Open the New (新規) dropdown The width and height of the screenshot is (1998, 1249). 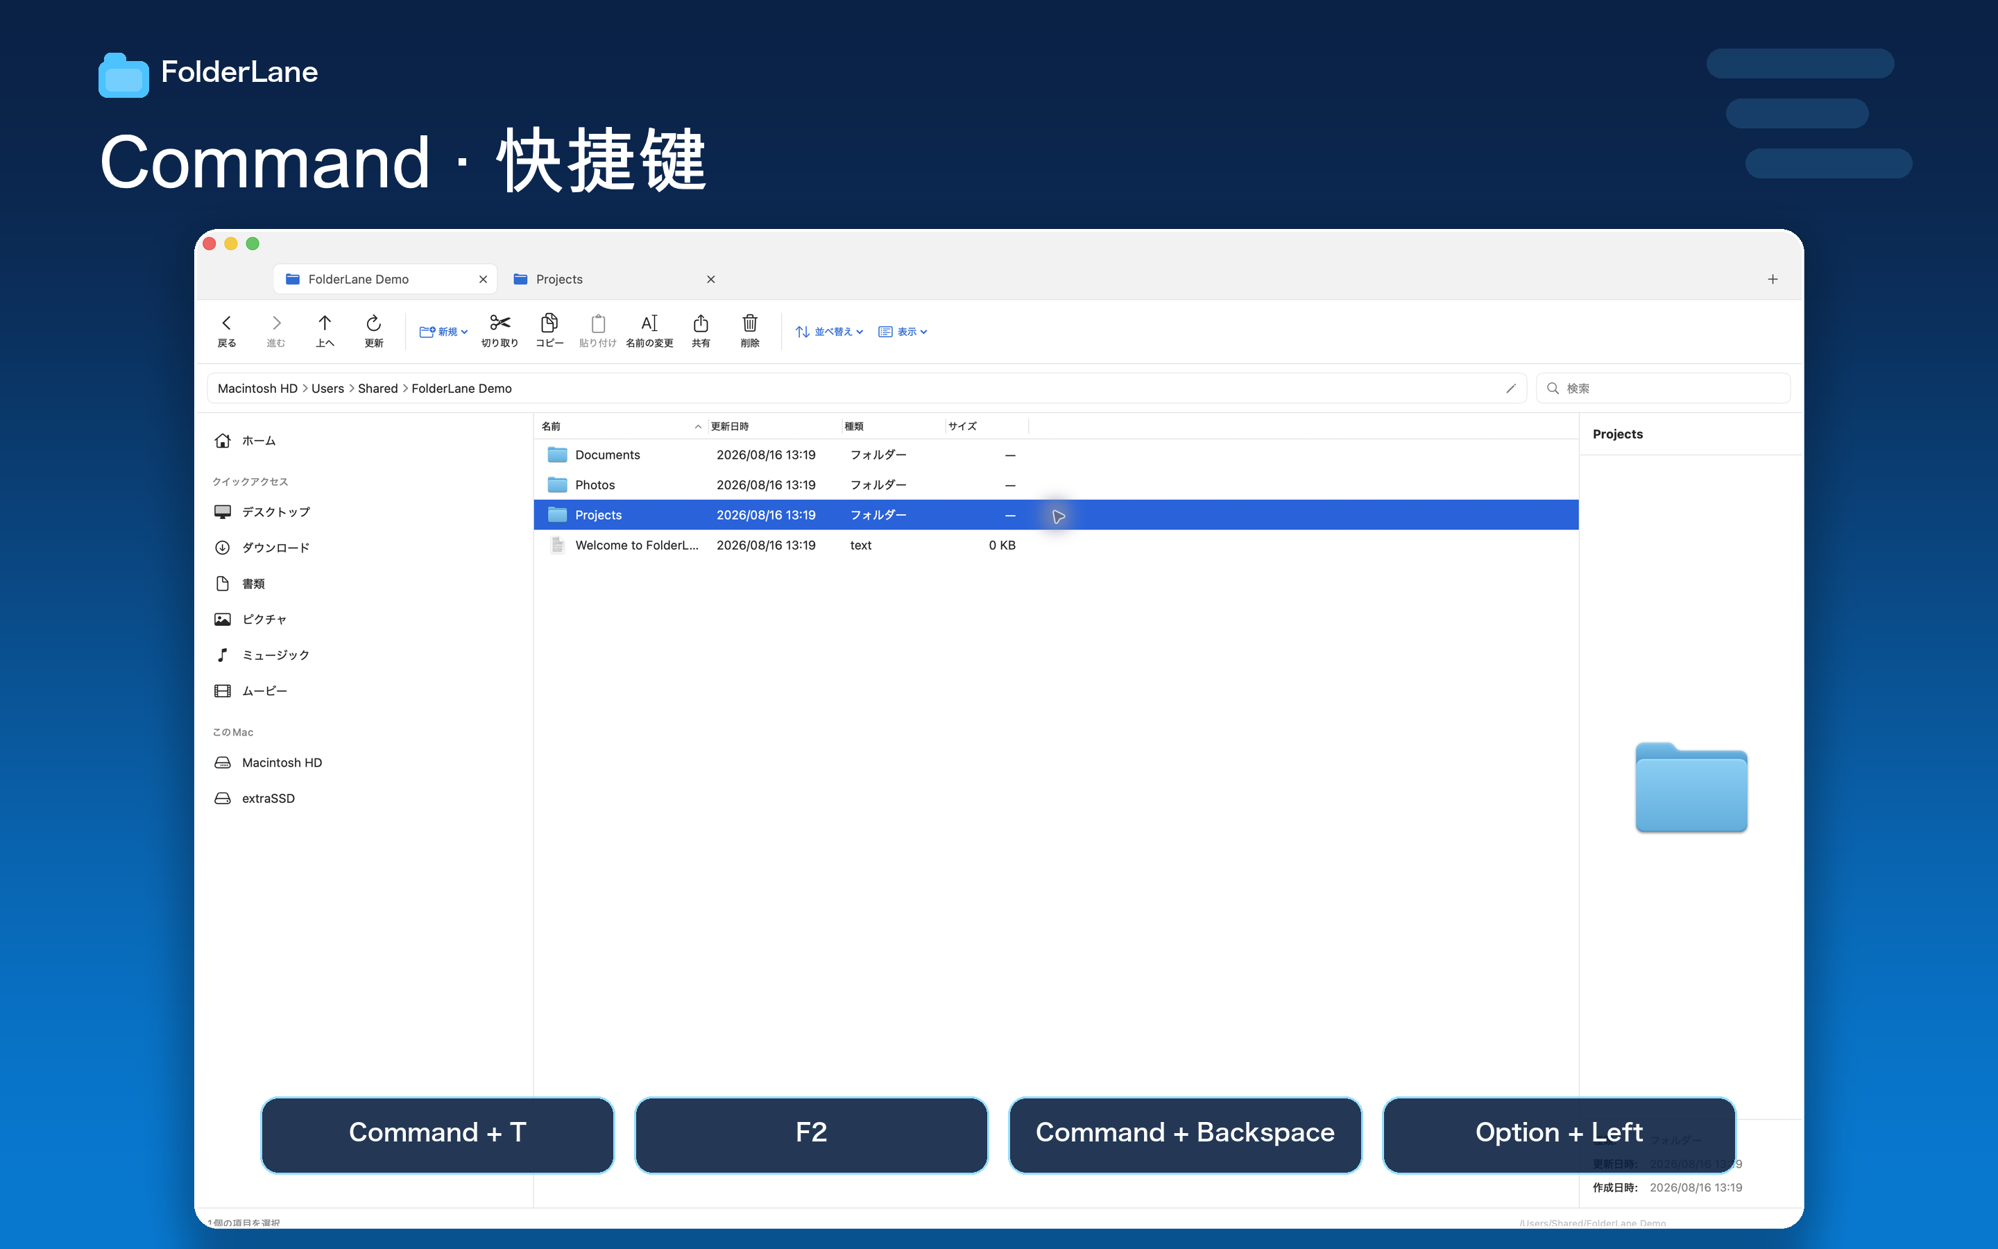pyautogui.click(x=443, y=331)
